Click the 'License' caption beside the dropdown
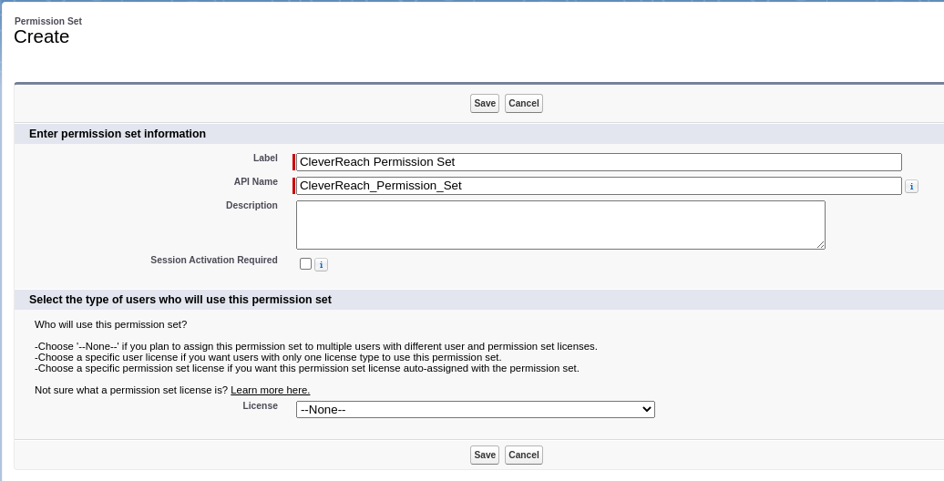This screenshot has height=481, width=944. tap(260, 405)
